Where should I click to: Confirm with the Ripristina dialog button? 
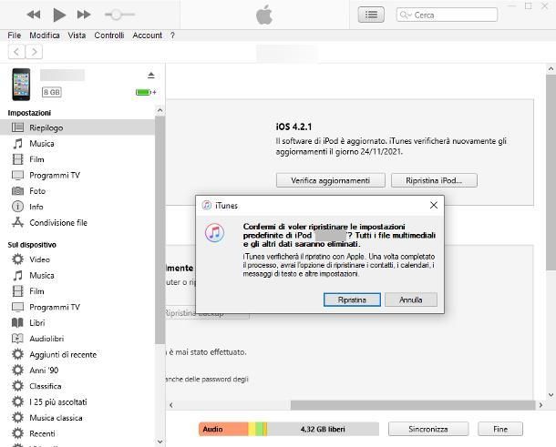[x=352, y=300]
